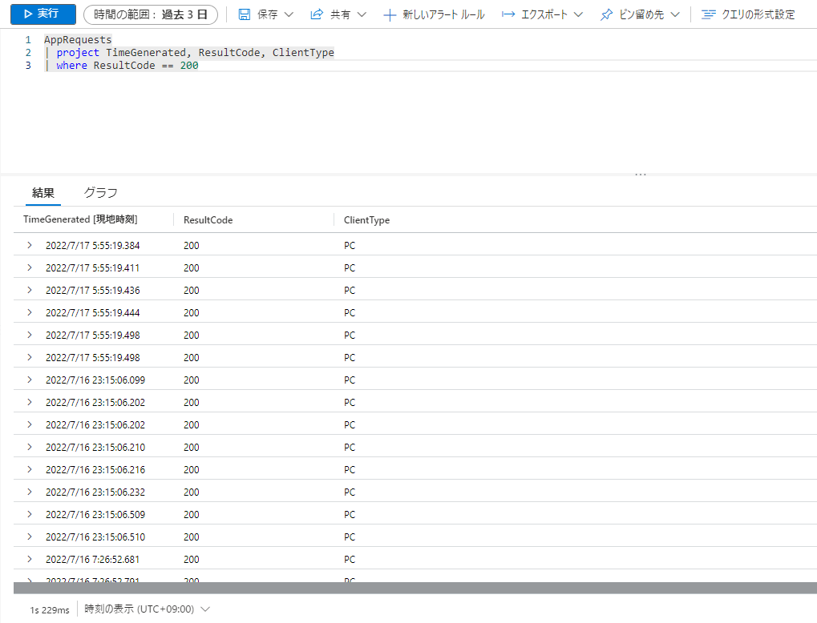Create 新しいアラート ルール
The image size is (817, 623).
(443, 14)
